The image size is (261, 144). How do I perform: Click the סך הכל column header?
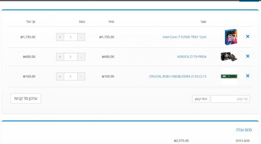click(x=31, y=22)
